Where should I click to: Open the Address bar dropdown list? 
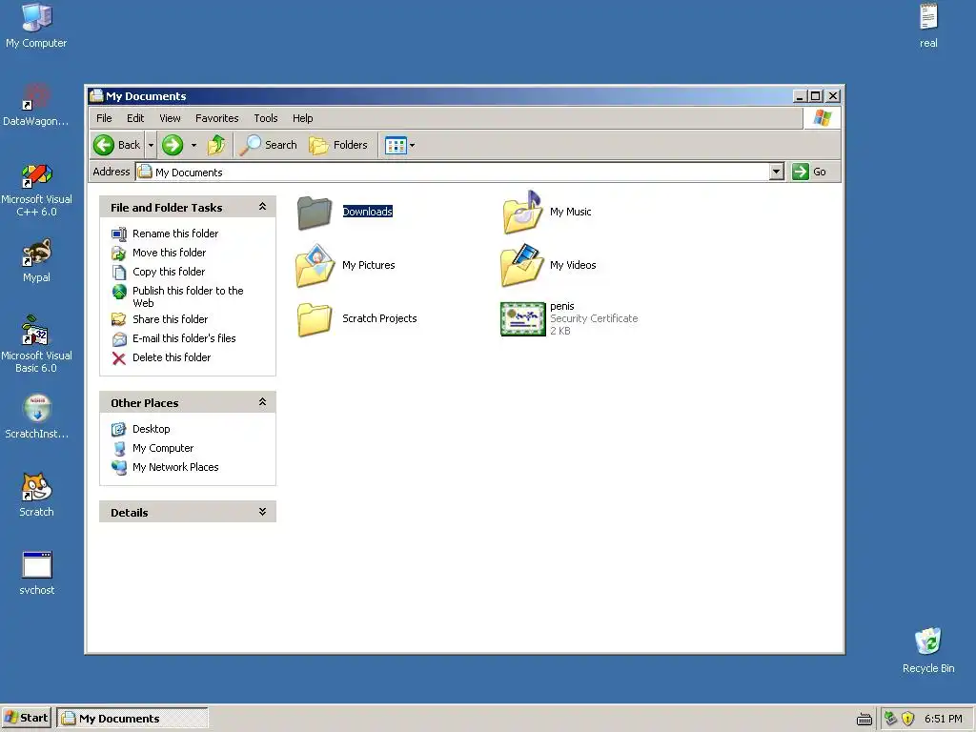click(776, 172)
